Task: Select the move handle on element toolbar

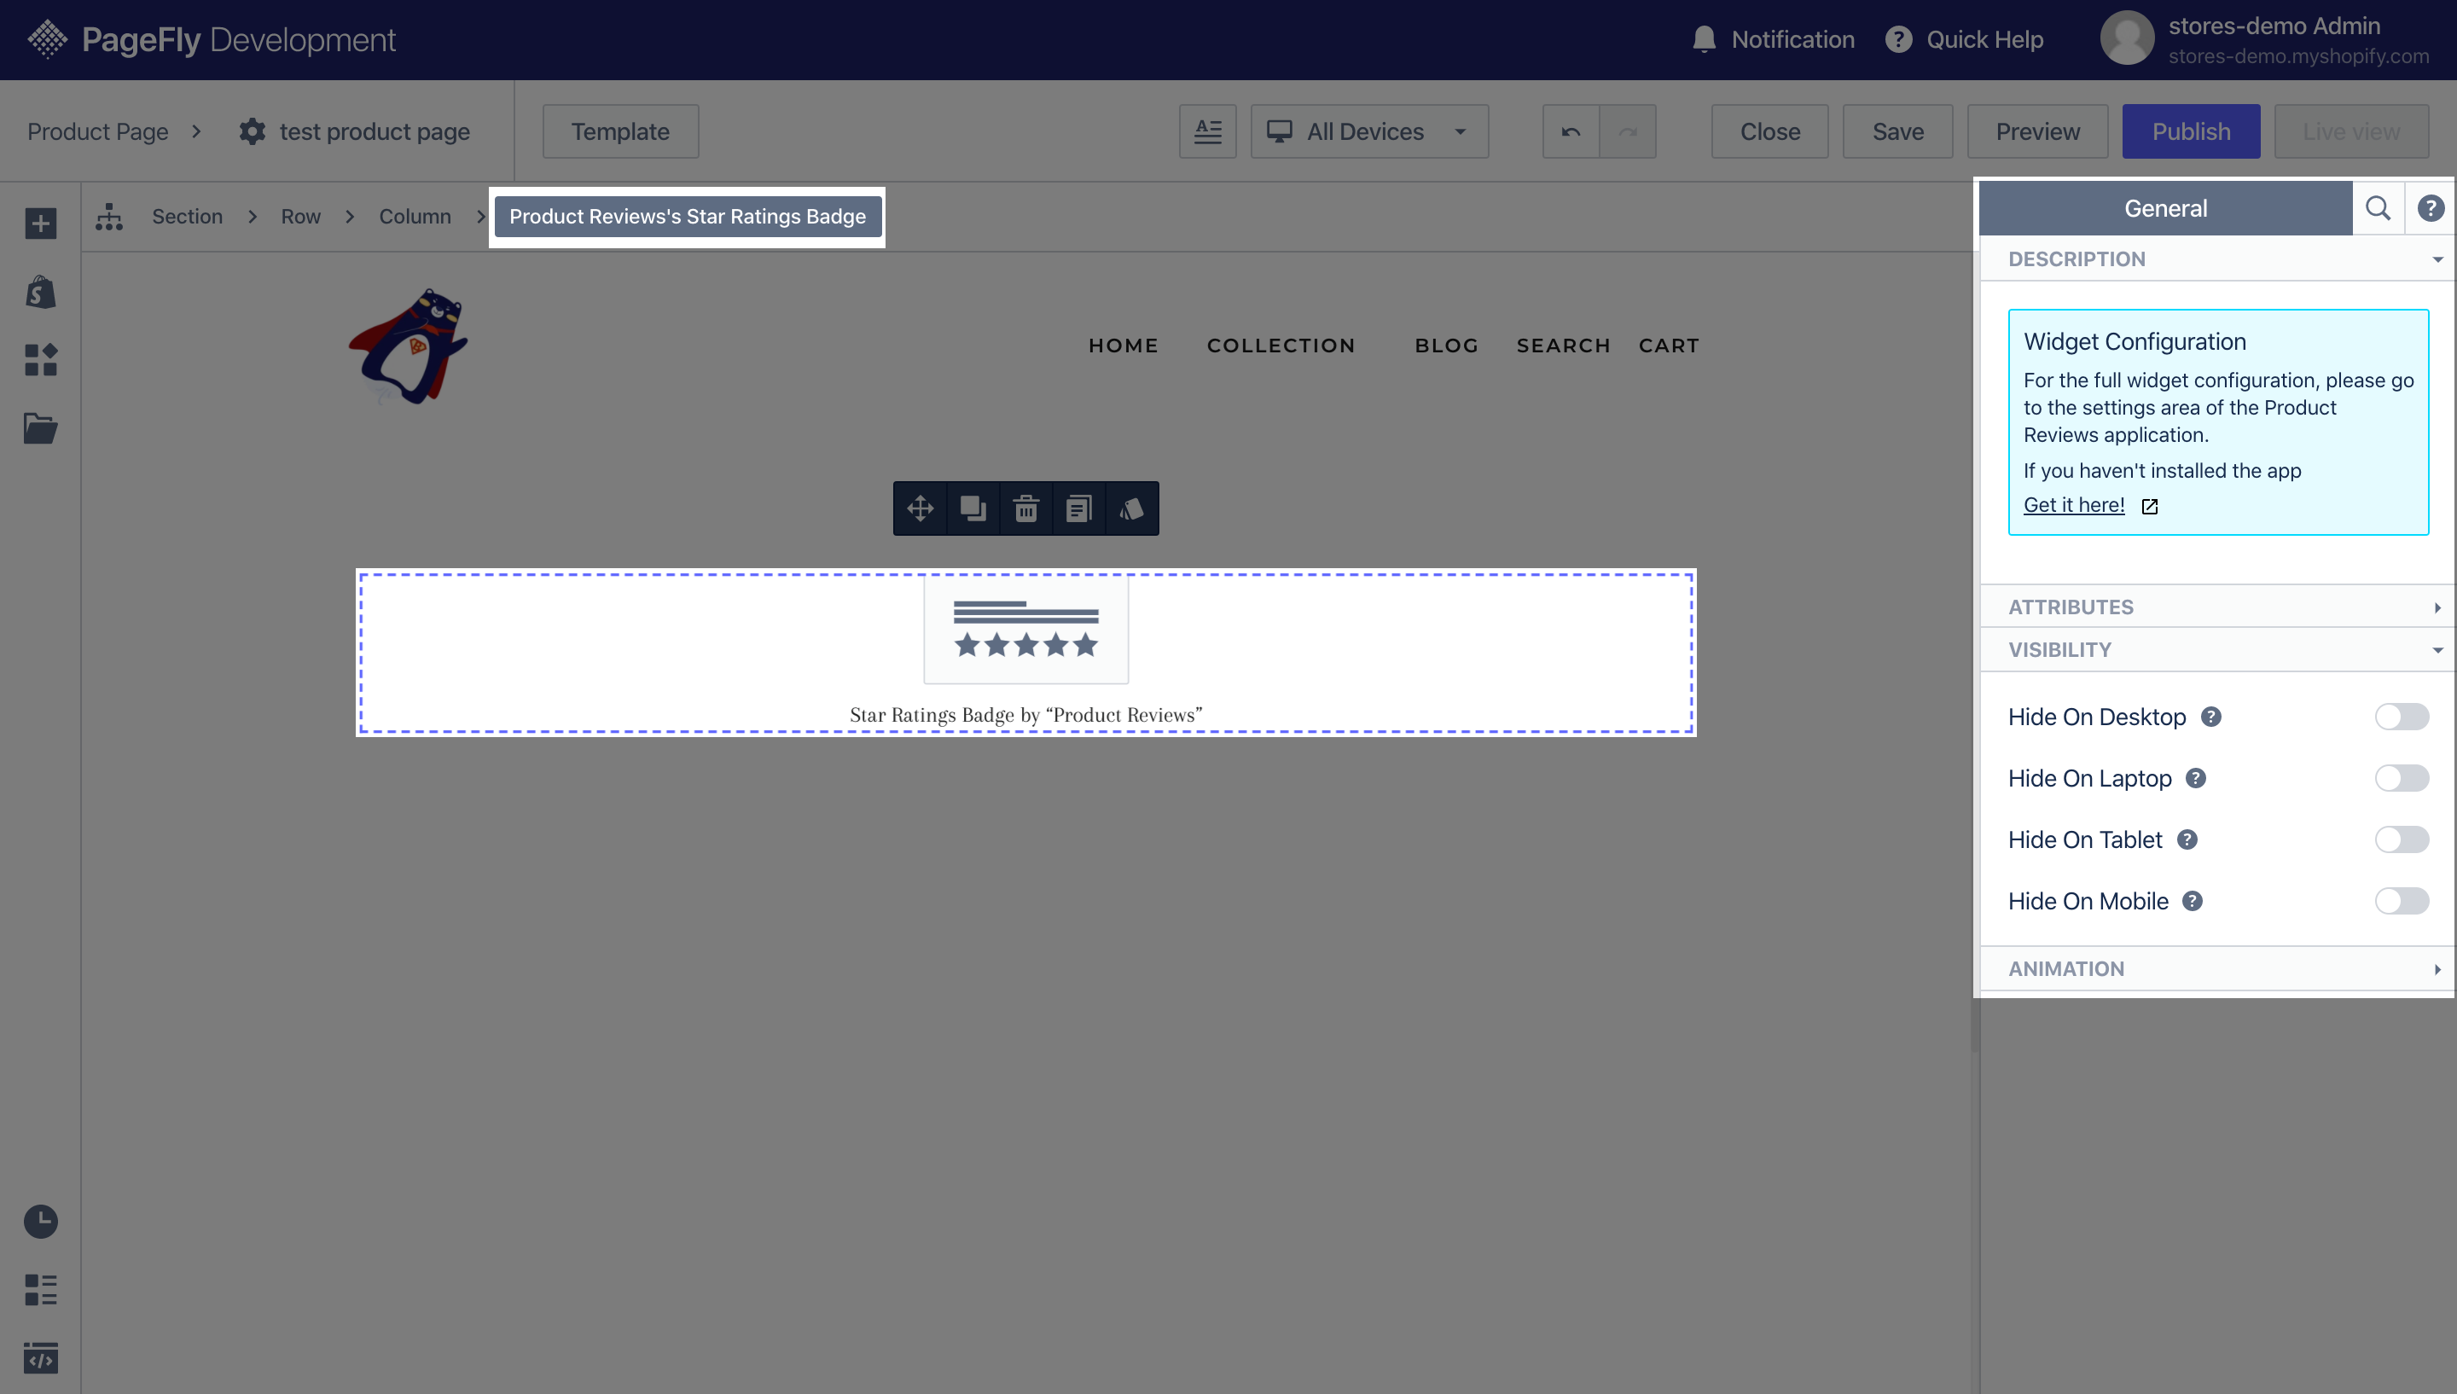Action: coord(920,508)
